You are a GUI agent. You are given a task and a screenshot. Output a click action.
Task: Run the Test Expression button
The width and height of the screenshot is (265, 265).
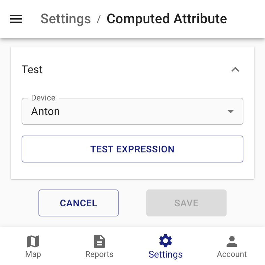click(x=132, y=149)
